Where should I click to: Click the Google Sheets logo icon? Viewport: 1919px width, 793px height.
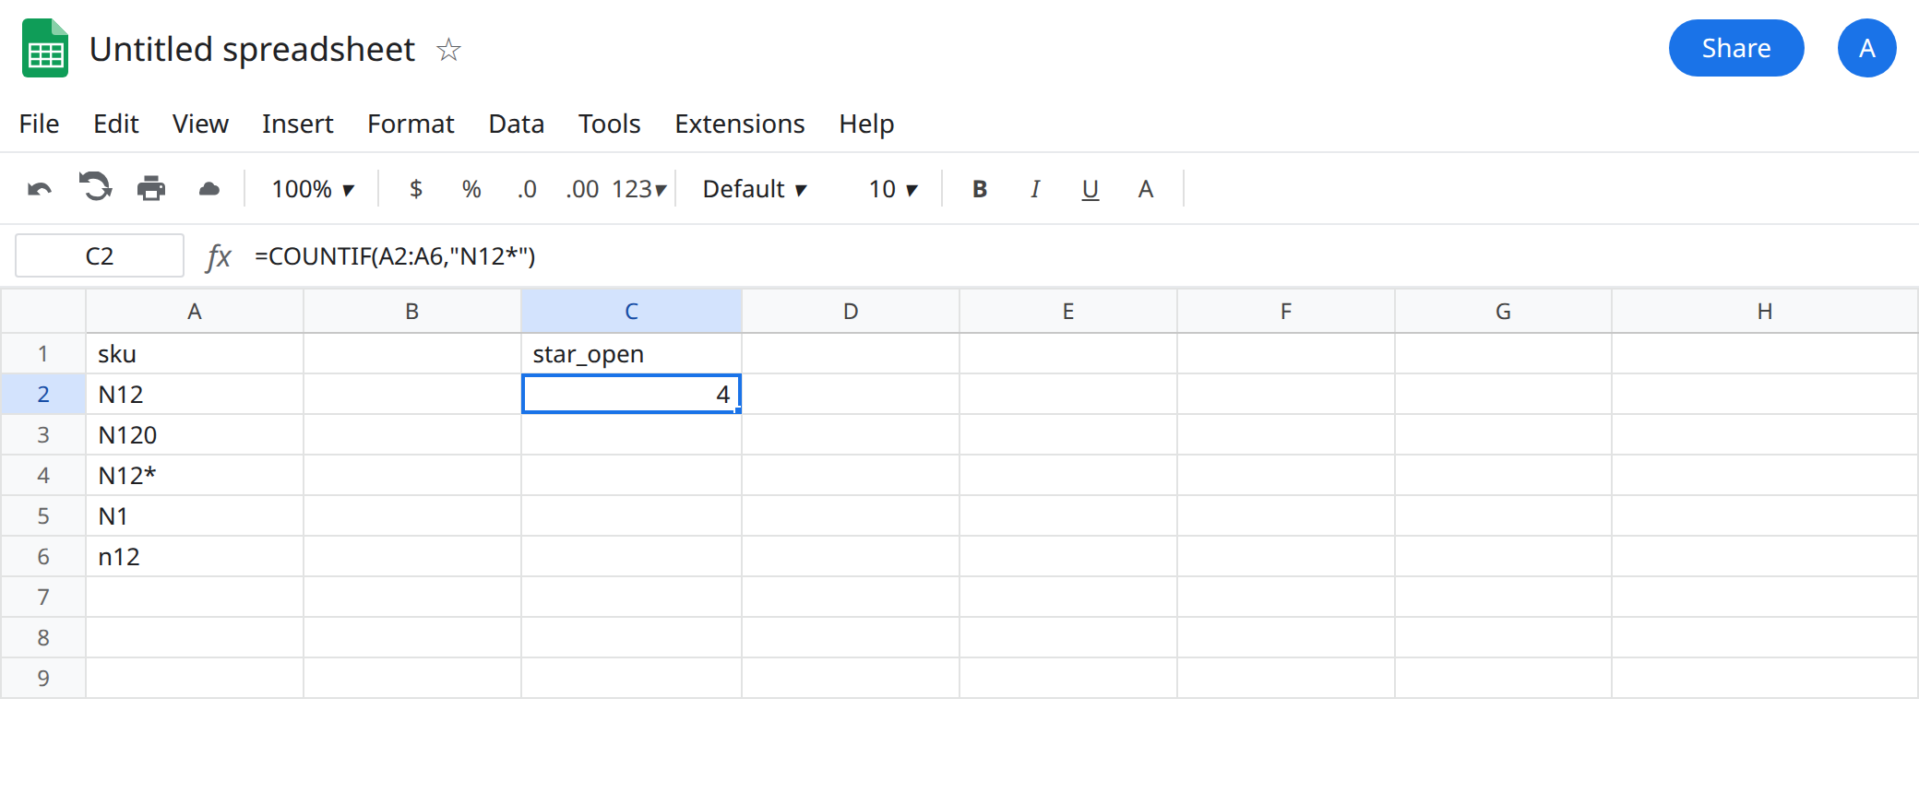click(45, 48)
